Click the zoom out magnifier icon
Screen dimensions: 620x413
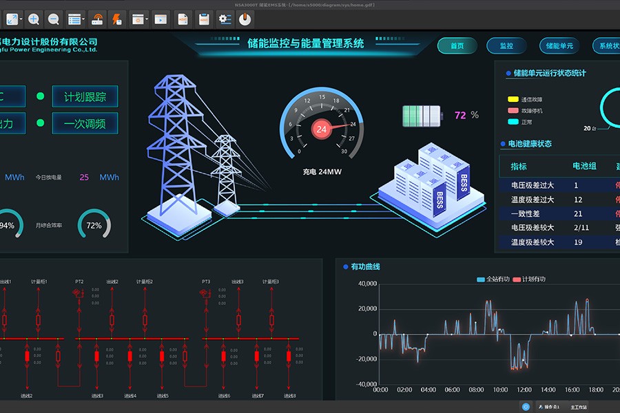53,19
